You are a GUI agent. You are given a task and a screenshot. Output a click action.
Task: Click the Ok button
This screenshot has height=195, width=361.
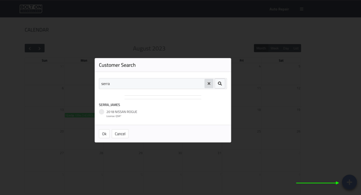(104, 134)
